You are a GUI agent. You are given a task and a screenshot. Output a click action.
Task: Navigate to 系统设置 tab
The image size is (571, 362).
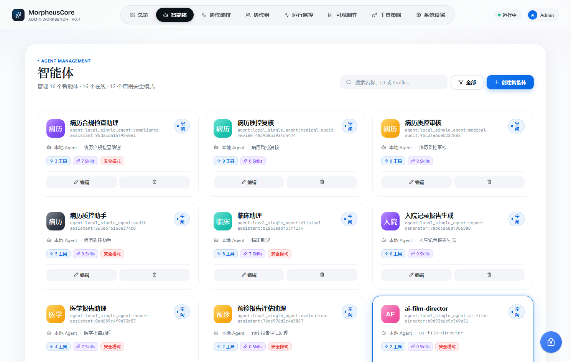pyautogui.click(x=431, y=15)
